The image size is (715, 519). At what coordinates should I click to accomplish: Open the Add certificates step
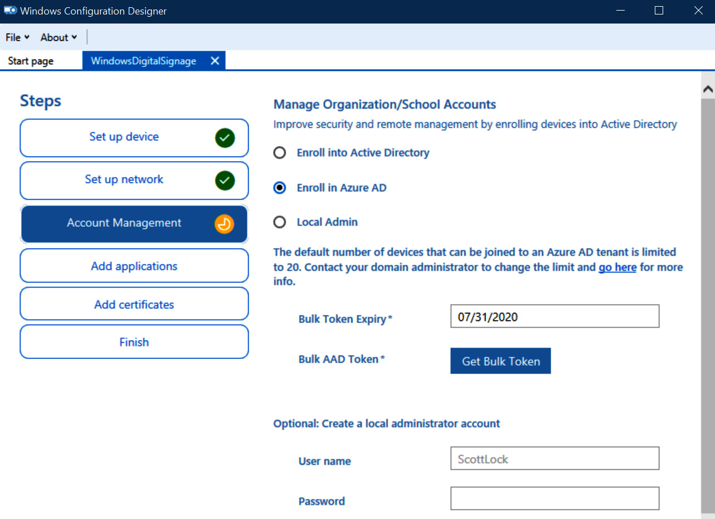coord(134,304)
